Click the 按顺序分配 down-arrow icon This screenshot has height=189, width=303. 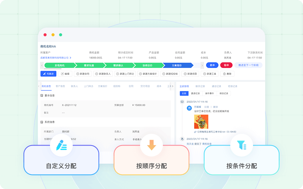coord(151,145)
